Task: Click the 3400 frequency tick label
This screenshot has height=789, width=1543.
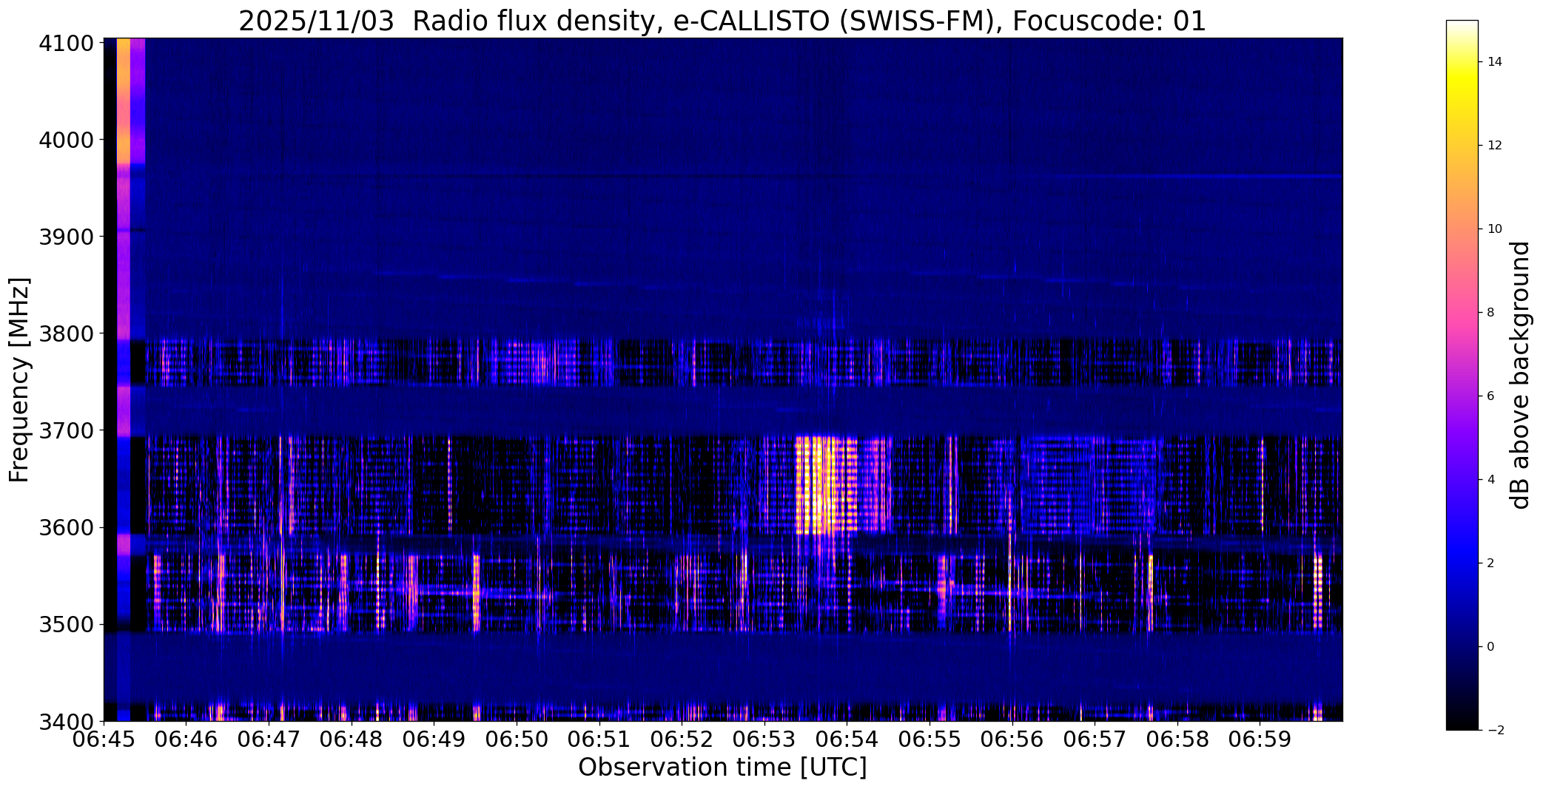Action: pos(66,722)
